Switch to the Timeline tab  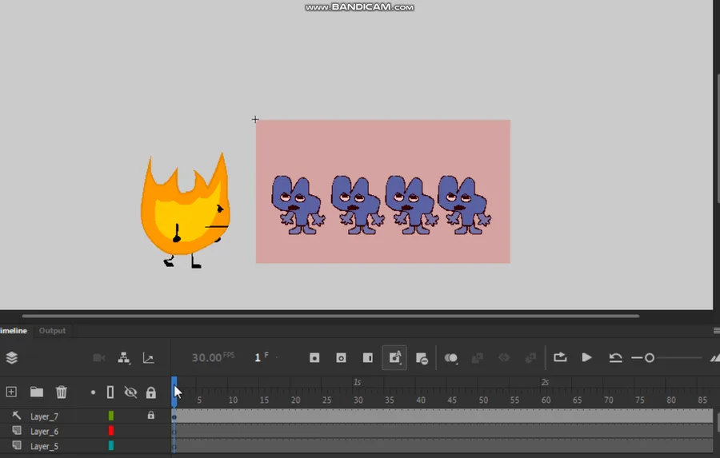(x=14, y=330)
